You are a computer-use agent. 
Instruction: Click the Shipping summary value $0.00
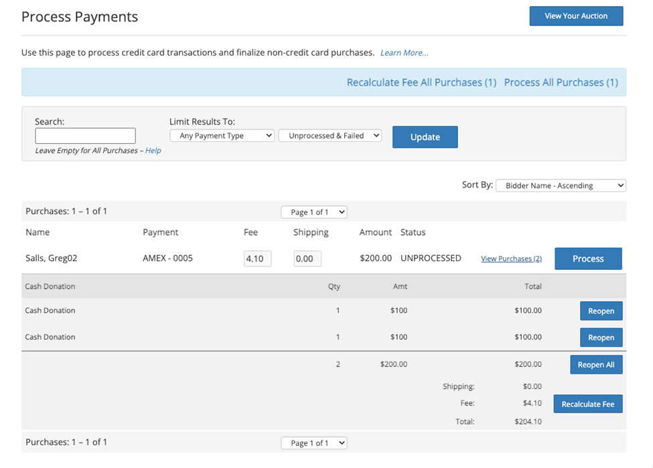coord(532,386)
